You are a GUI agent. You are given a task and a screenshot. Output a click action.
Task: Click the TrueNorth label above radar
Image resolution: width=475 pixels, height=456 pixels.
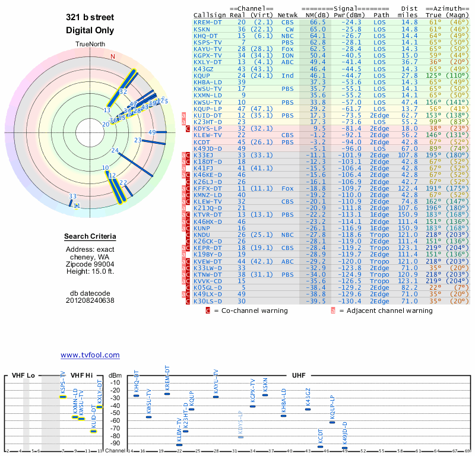(90, 45)
